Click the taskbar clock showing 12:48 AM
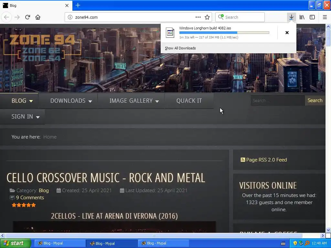Viewport: 331px width, 248px height. [319, 243]
